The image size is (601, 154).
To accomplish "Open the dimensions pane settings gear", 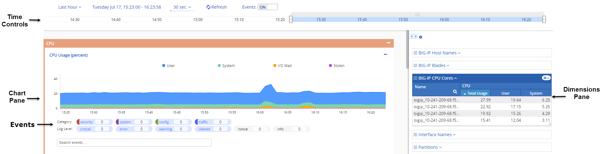I will 421,37.
